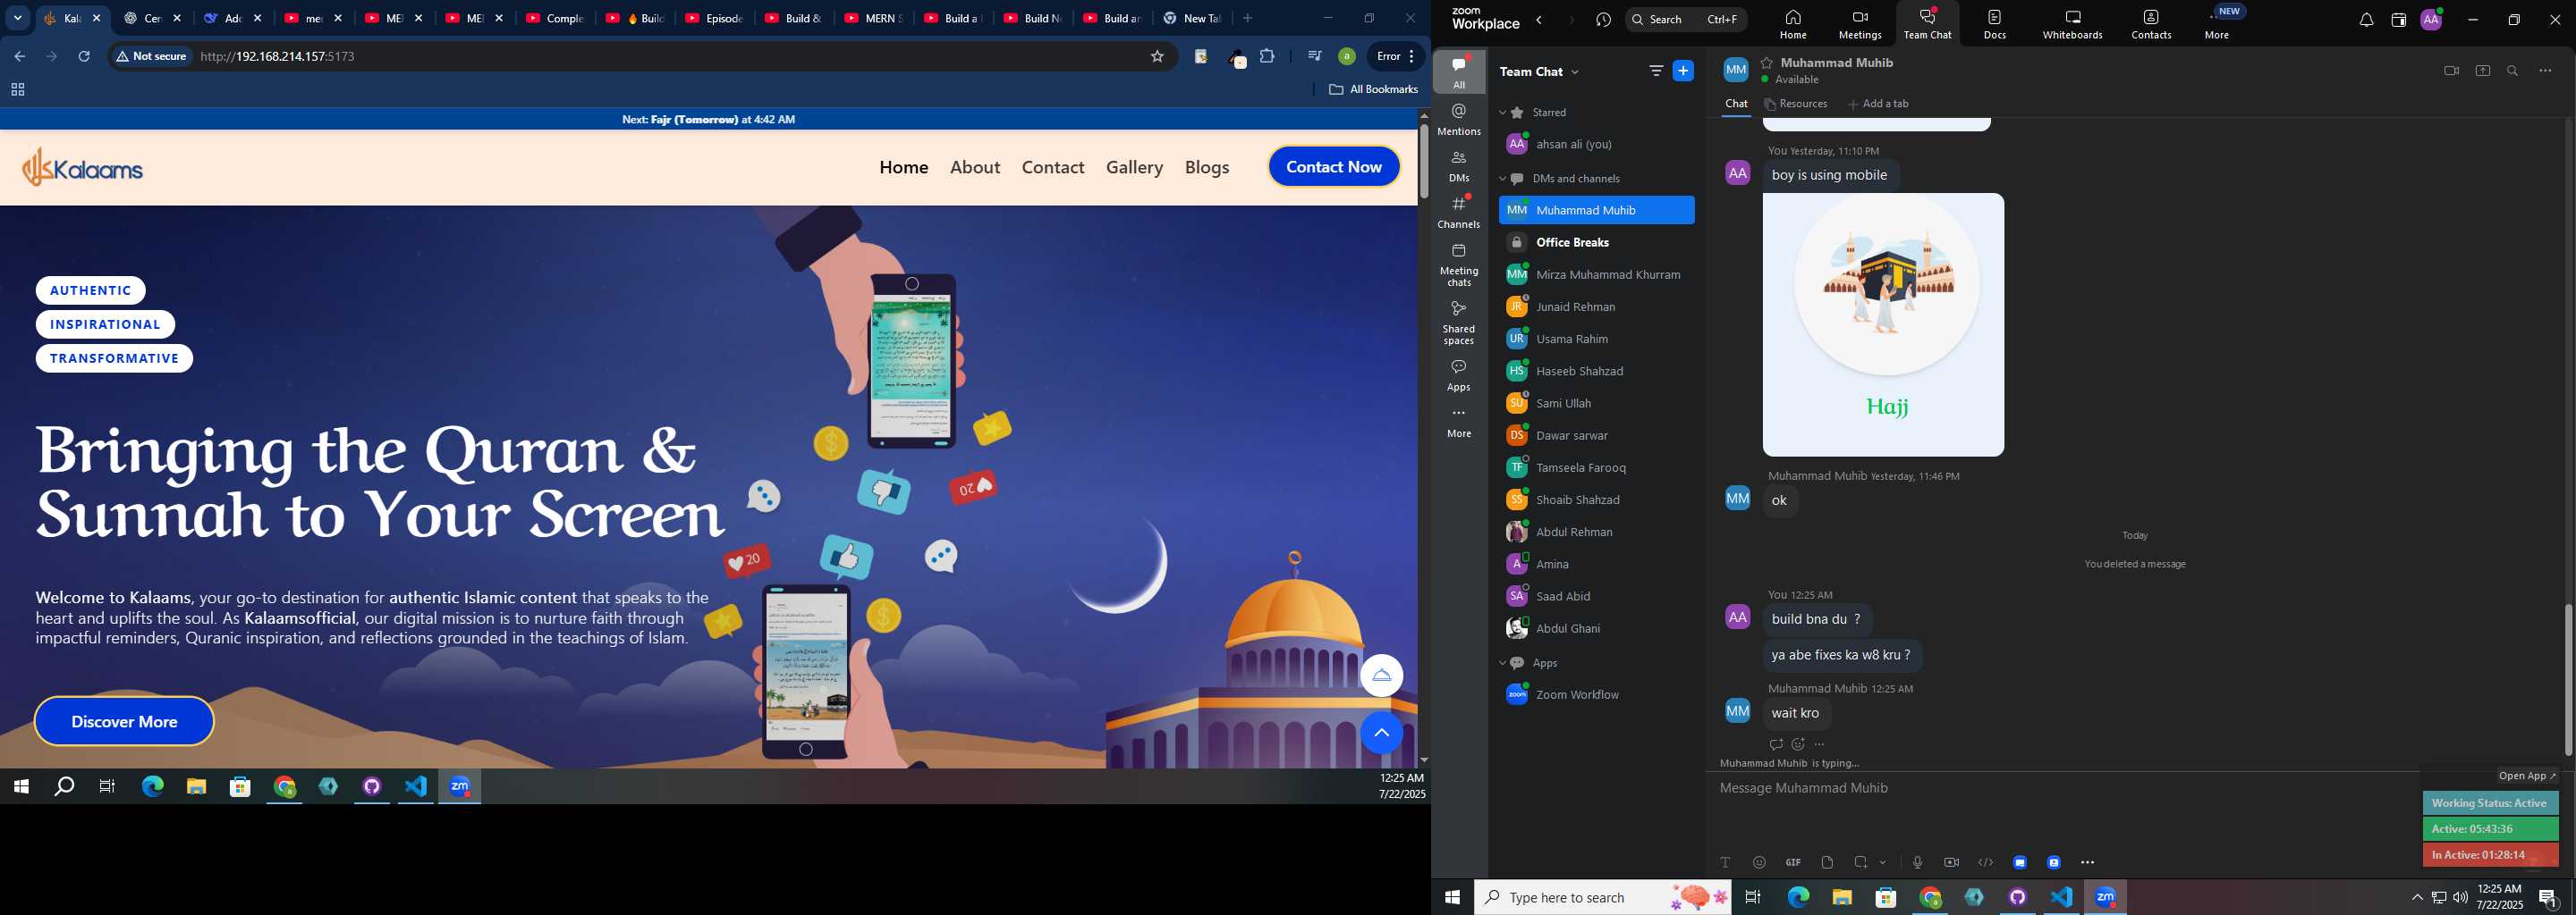Open the Gallery link in Kalaams navbar

pos(1134,167)
